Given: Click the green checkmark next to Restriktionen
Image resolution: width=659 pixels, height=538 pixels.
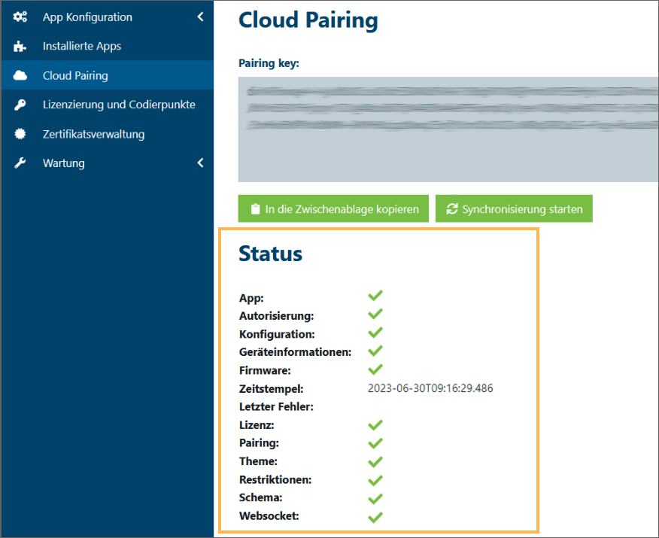Looking at the screenshot, I should click(375, 480).
